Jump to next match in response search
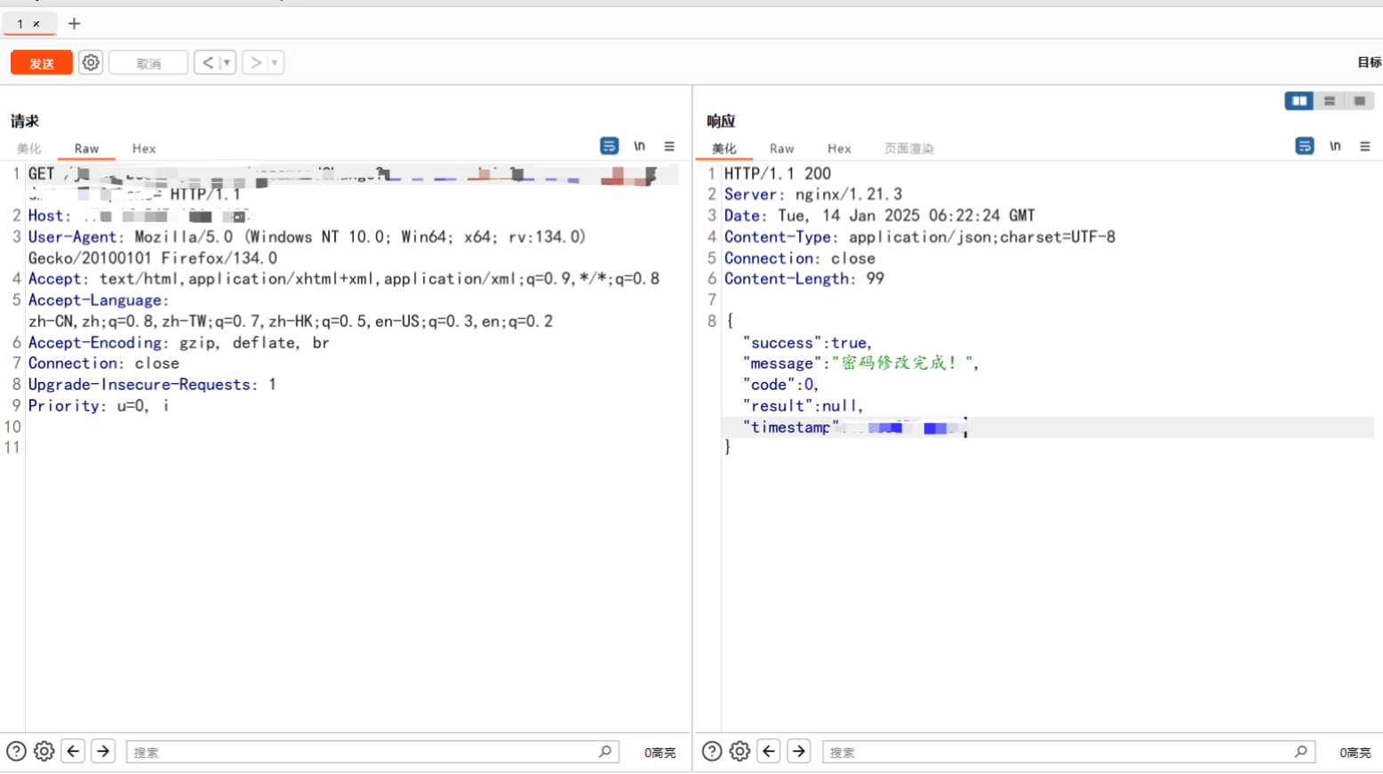1383x774 pixels. pos(799,752)
